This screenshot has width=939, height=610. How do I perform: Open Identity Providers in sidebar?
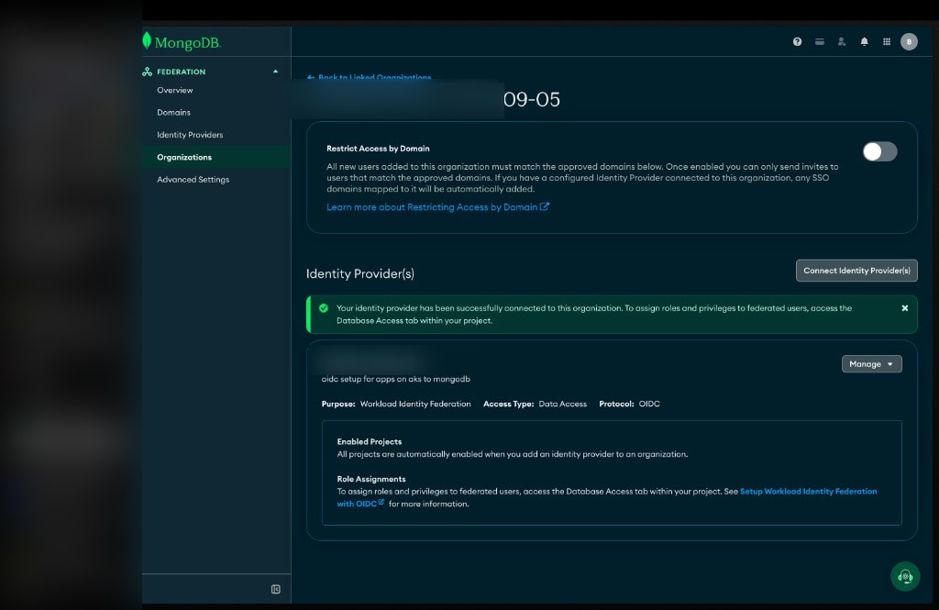tap(190, 135)
